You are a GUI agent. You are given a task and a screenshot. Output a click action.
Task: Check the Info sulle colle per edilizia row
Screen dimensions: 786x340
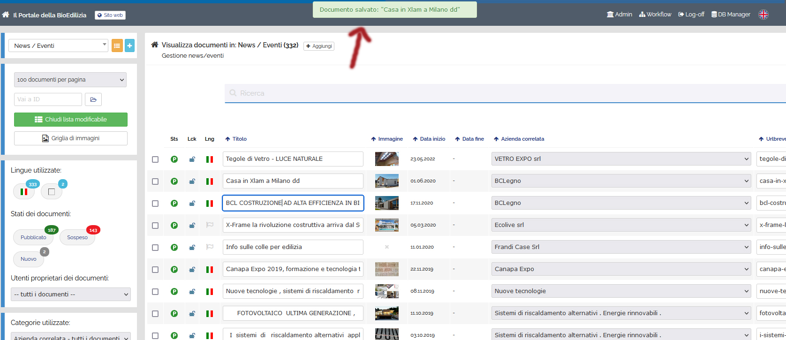(155, 248)
